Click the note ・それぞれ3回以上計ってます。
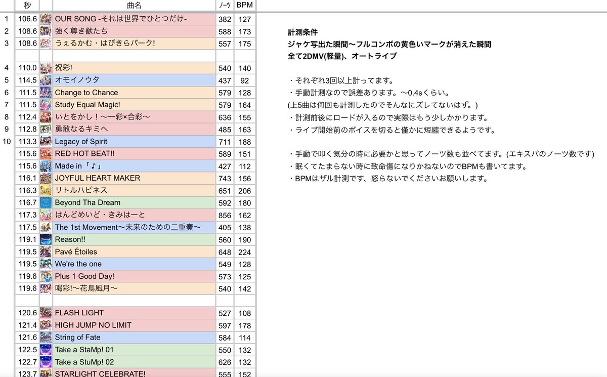The width and height of the screenshot is (607, 377). click(x=341, y=80)
